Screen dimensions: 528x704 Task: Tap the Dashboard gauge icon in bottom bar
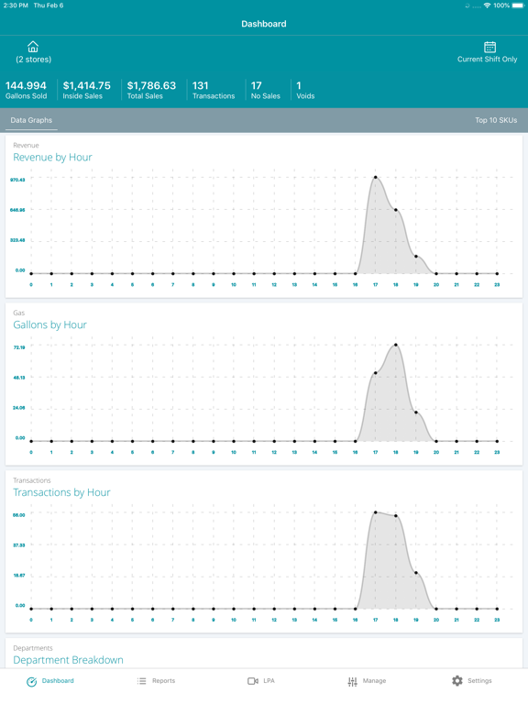pyautogui.click(x=31, y=682)
